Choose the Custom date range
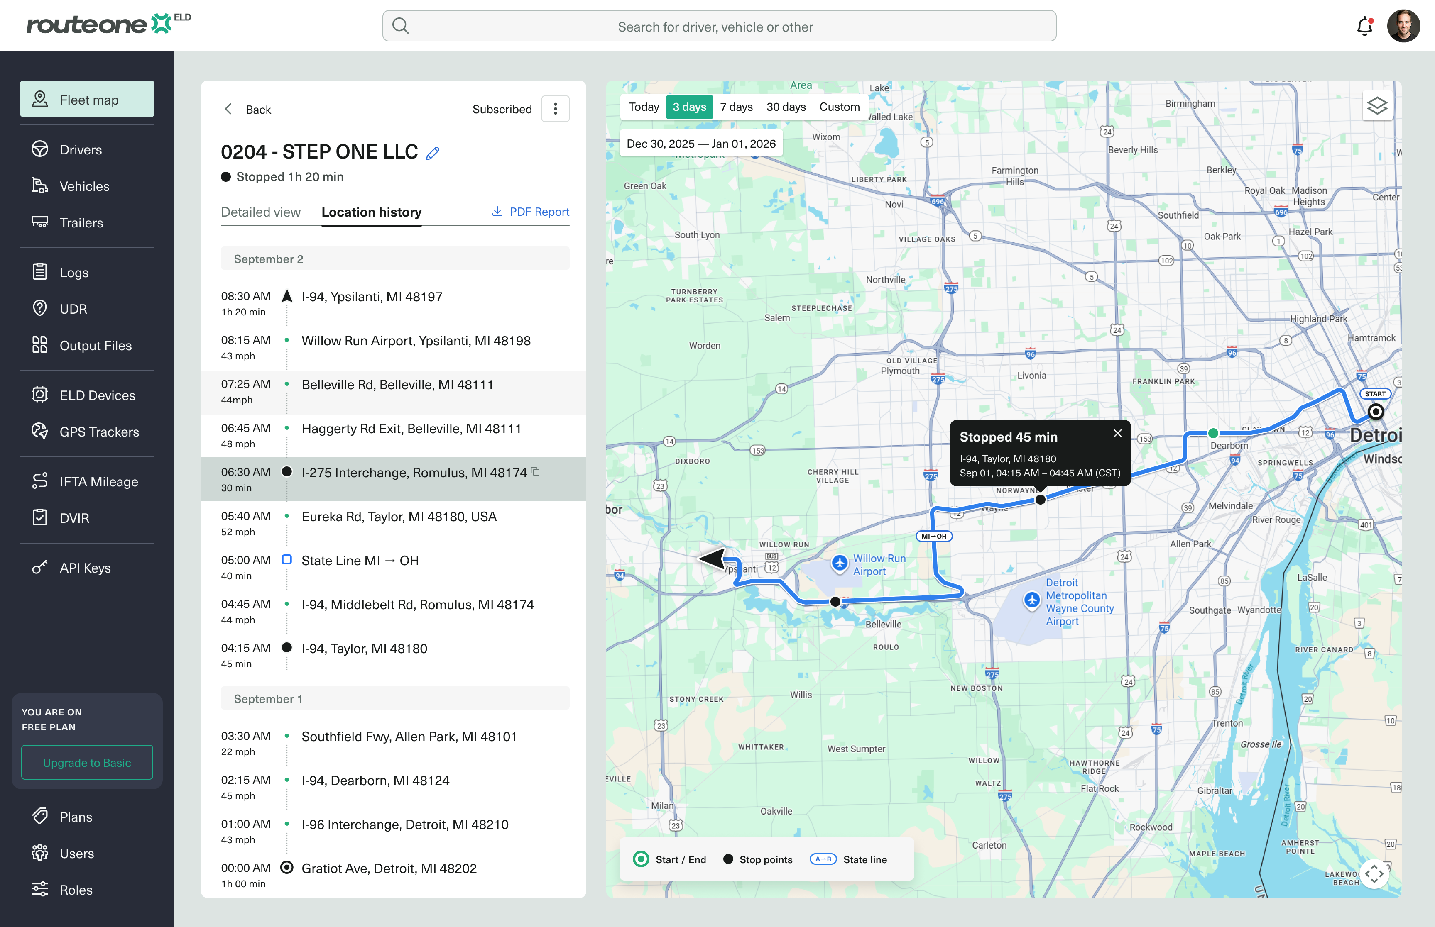Viewport: 1435px width, 927px height. tap(840, 107)
